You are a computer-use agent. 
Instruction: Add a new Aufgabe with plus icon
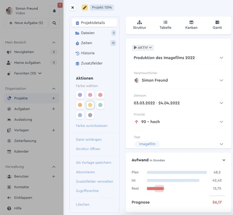point(54,109)
